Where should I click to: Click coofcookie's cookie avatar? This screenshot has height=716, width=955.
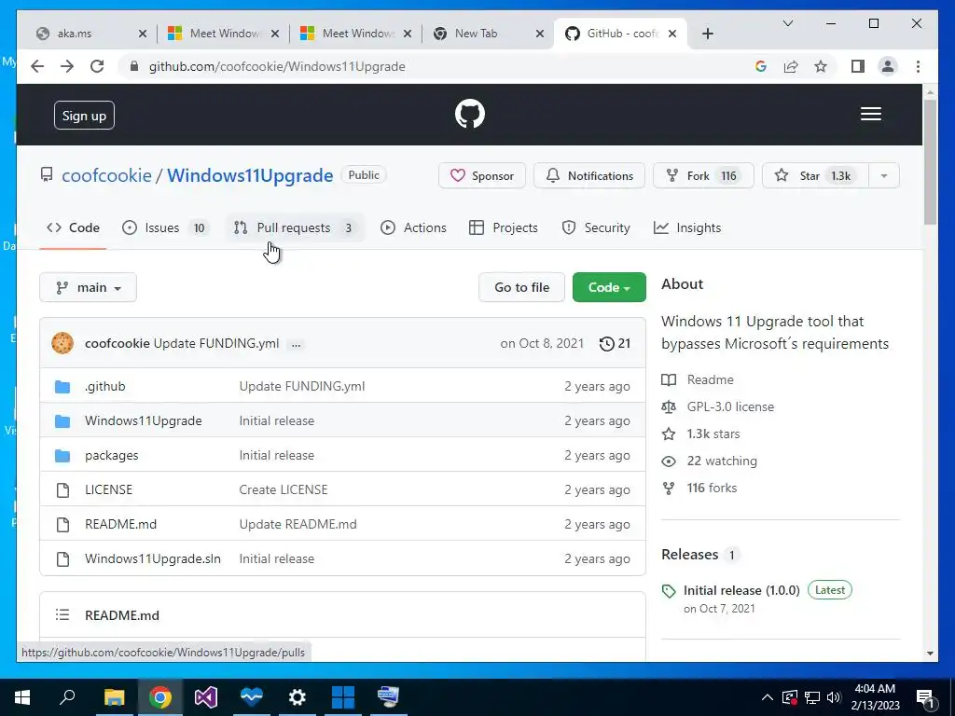tap(62, 343)
